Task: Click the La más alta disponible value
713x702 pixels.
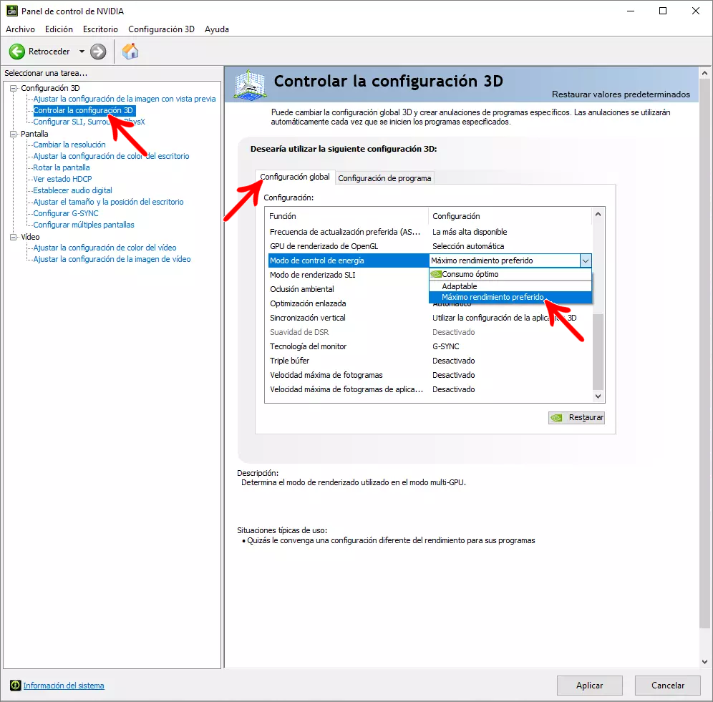Action: tap(470, 232)
